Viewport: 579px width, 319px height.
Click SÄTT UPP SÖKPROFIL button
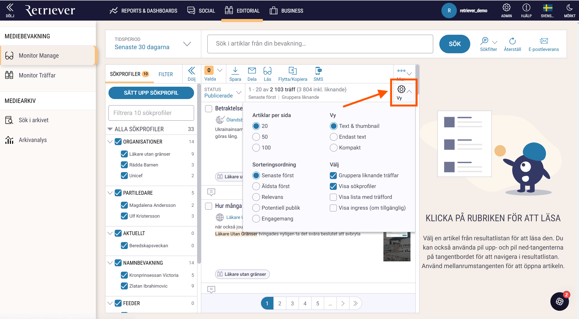tap(151, 93)
